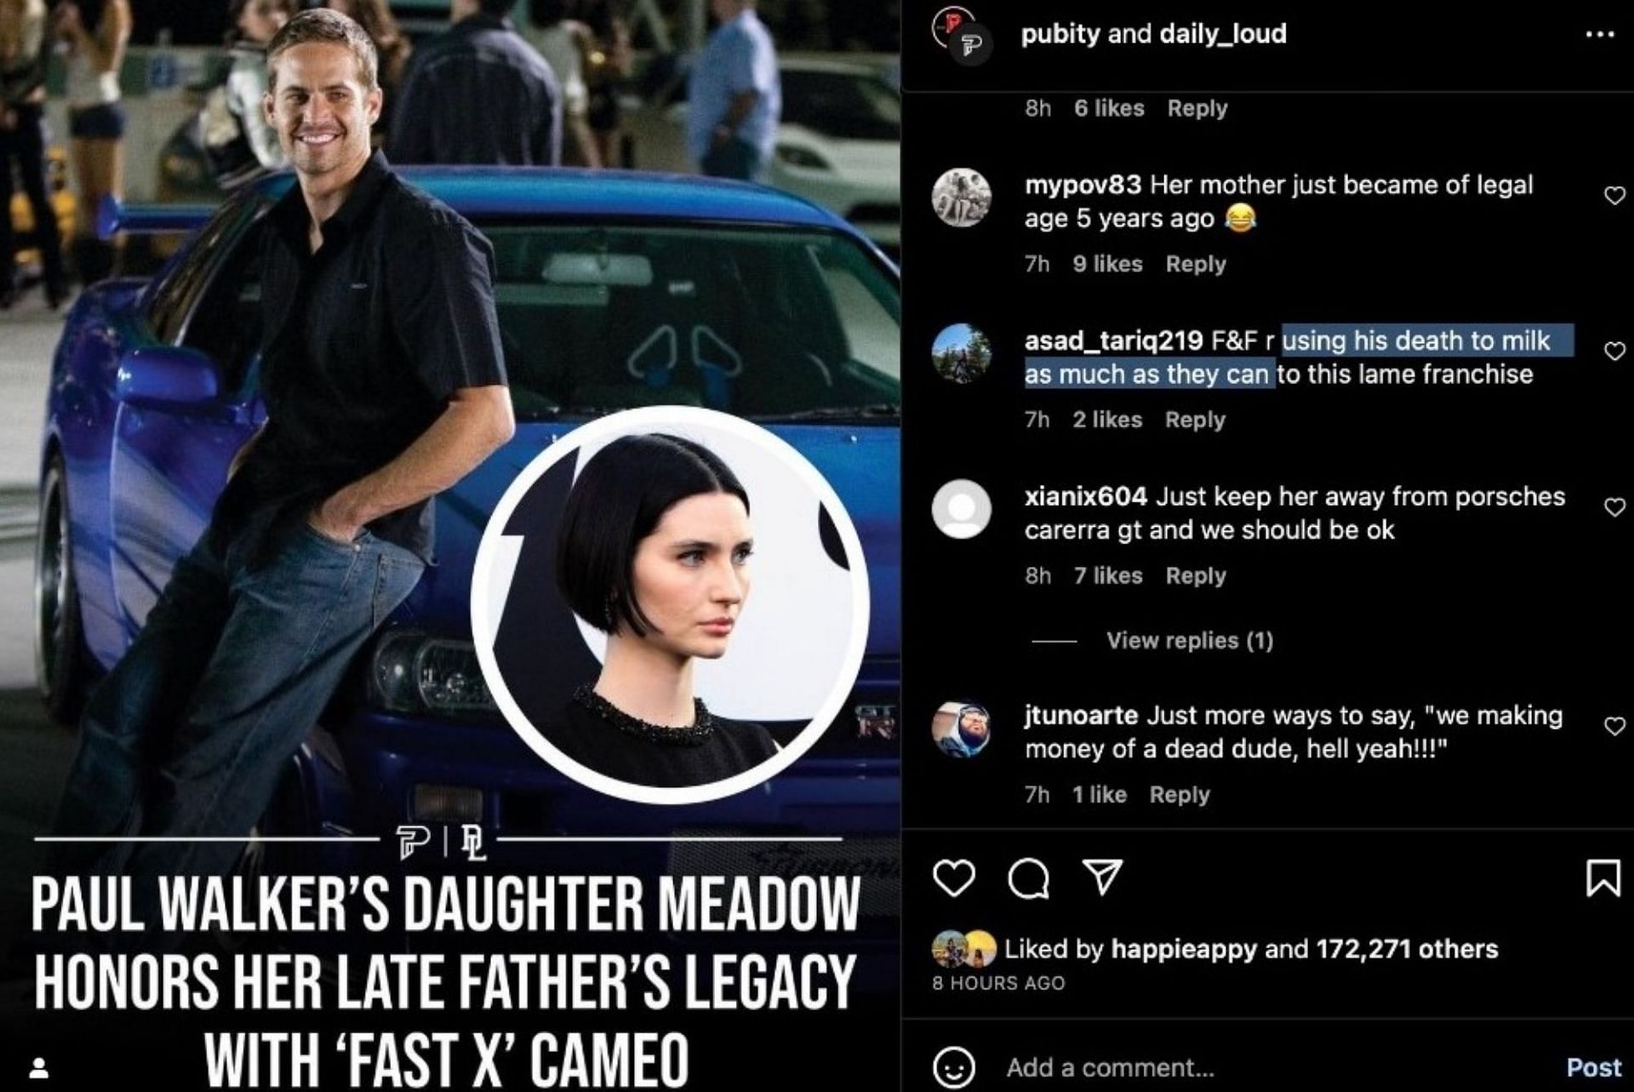Open comments via the speech bubble icon
Viewport: 1634px width, 1092px height.
pos(1028,878)
